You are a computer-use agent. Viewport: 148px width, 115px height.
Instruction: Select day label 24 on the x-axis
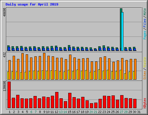point(108,112)
